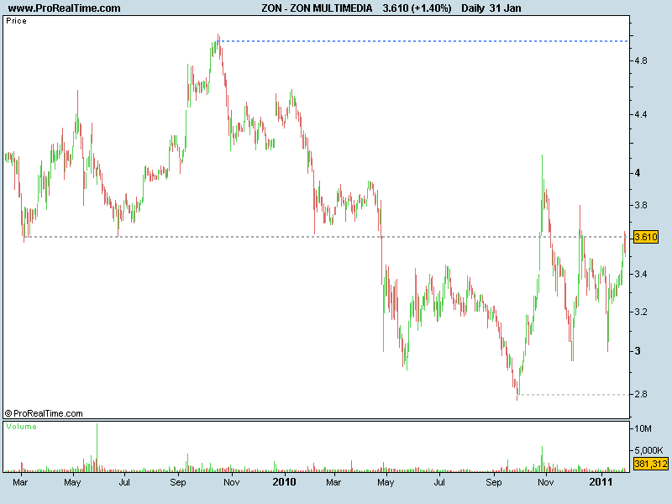
Task: Click the Daily 31 Jan timeframe text
Action: coord(491,8)
